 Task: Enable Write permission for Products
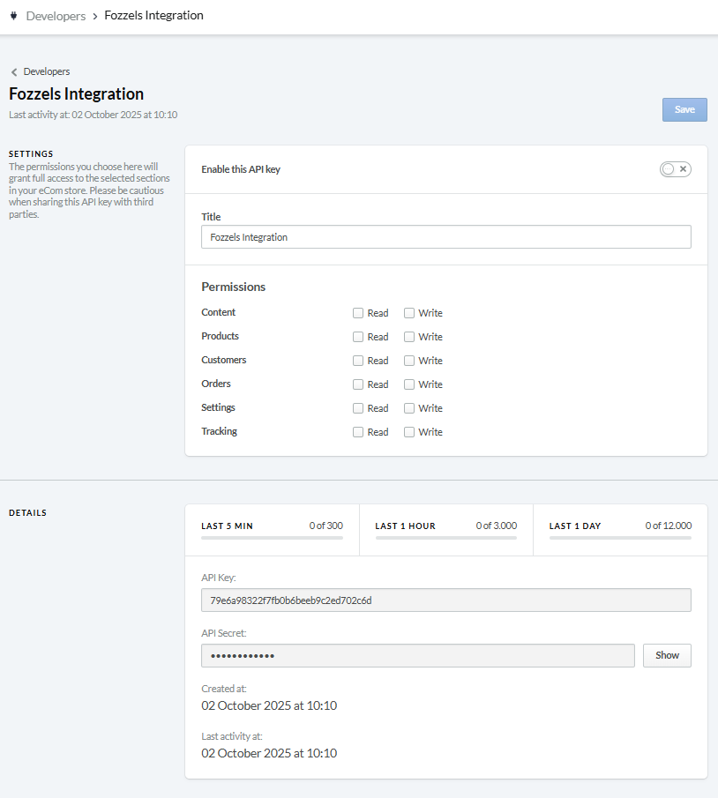pyautogui.click(x=409, y=337)
